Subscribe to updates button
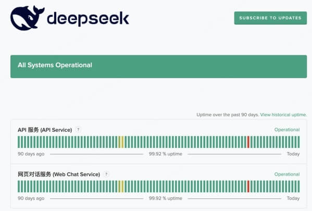Screen dimensions: 312x211 (x=270, y=18)
